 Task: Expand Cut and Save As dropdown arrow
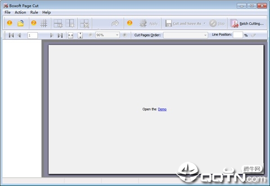pyautogui.click(x=204, y=23)
